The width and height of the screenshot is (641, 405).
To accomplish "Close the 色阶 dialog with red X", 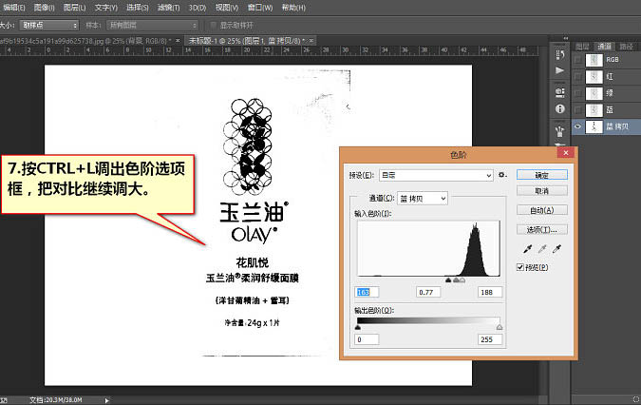I will (566, 153).
